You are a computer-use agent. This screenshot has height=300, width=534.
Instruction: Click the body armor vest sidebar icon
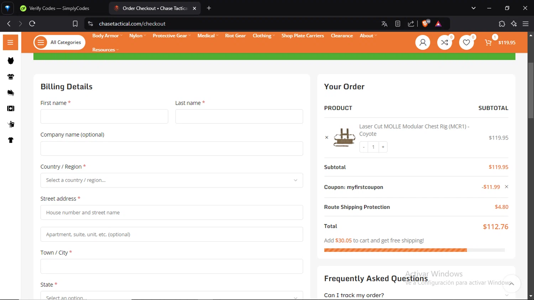coord(11,61)
